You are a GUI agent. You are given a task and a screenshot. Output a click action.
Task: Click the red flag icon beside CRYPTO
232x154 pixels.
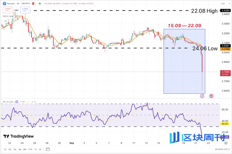33,4
